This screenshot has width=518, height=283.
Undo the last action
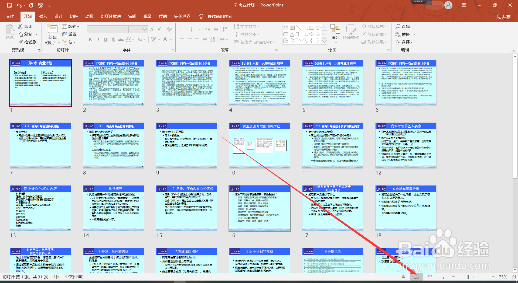(19, 5)
